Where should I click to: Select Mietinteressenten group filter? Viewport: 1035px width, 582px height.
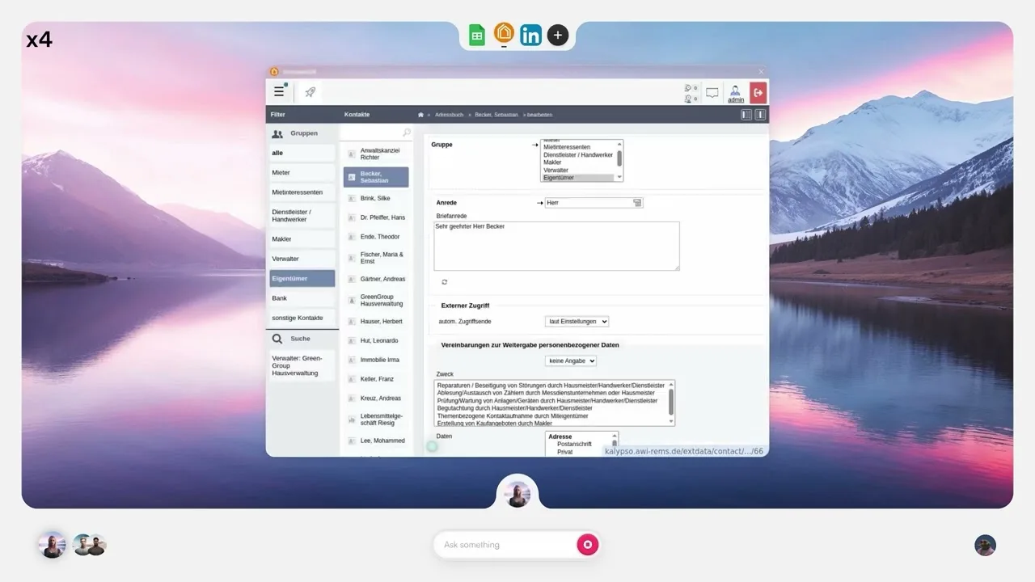tap(302, 192)
